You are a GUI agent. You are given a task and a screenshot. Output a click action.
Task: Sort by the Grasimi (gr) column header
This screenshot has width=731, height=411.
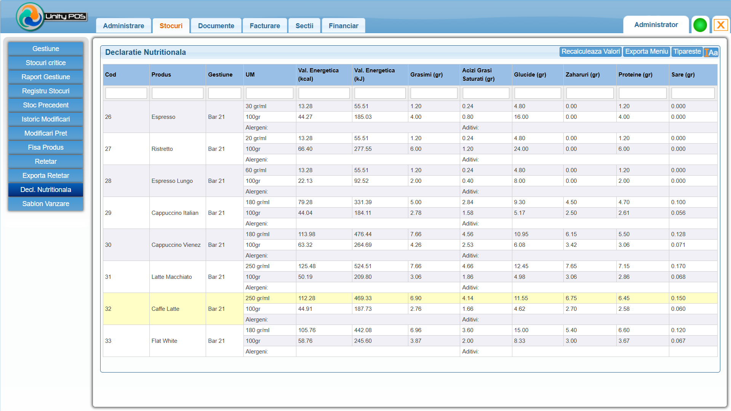click(426, 75)
